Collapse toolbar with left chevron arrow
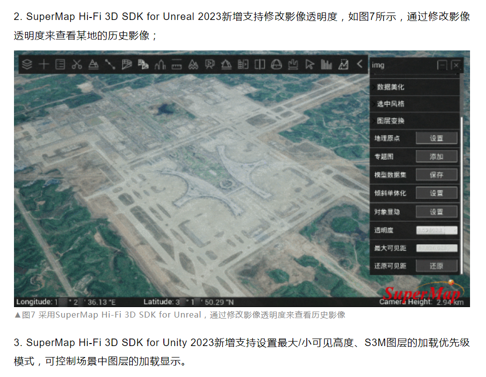 pyautogui.click(x=359, y=64)
